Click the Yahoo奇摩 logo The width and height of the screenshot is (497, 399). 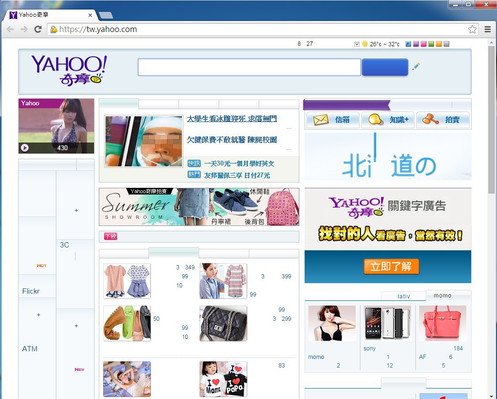click(69, 71)
